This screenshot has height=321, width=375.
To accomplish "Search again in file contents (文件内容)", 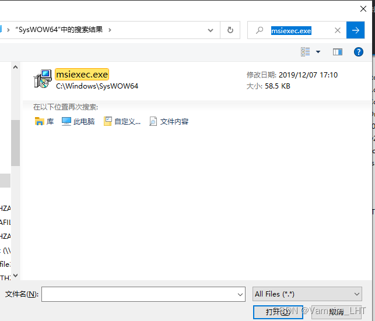I will click(x=169, y=122).
